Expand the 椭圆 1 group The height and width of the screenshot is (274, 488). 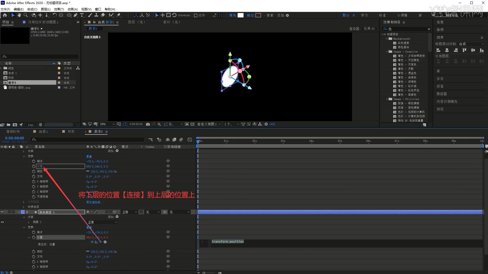pyautogui.click(x=29, y=222)
